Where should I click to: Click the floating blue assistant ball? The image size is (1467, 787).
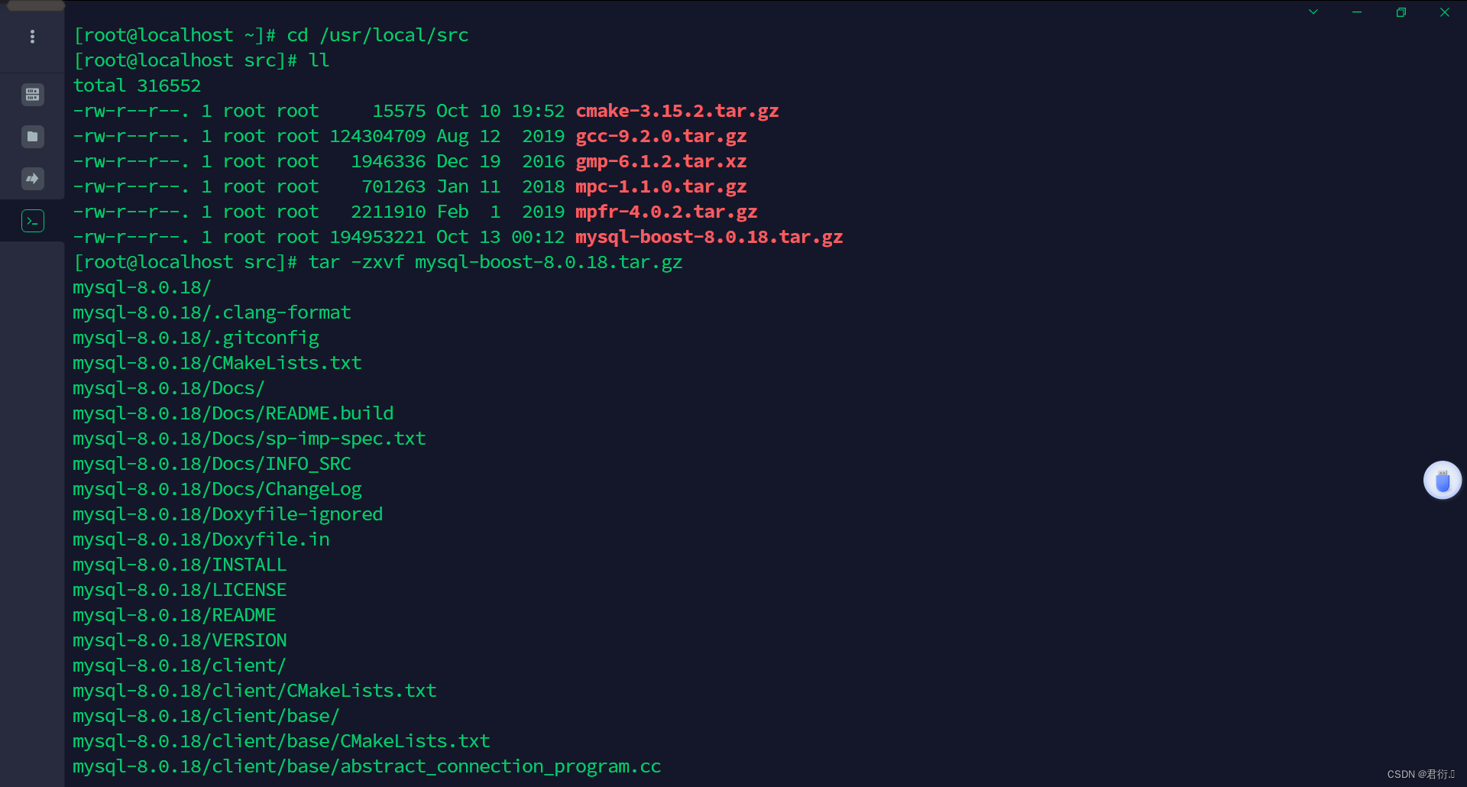1442,480
